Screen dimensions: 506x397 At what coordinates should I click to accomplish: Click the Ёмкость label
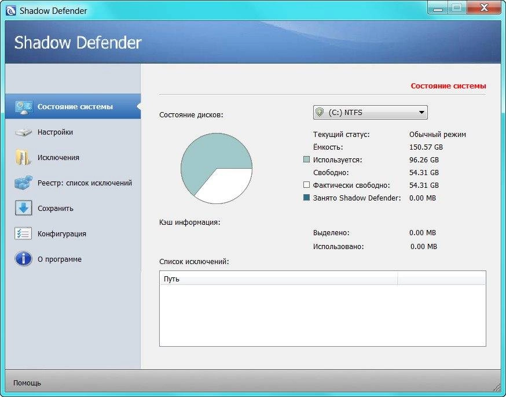328,147
